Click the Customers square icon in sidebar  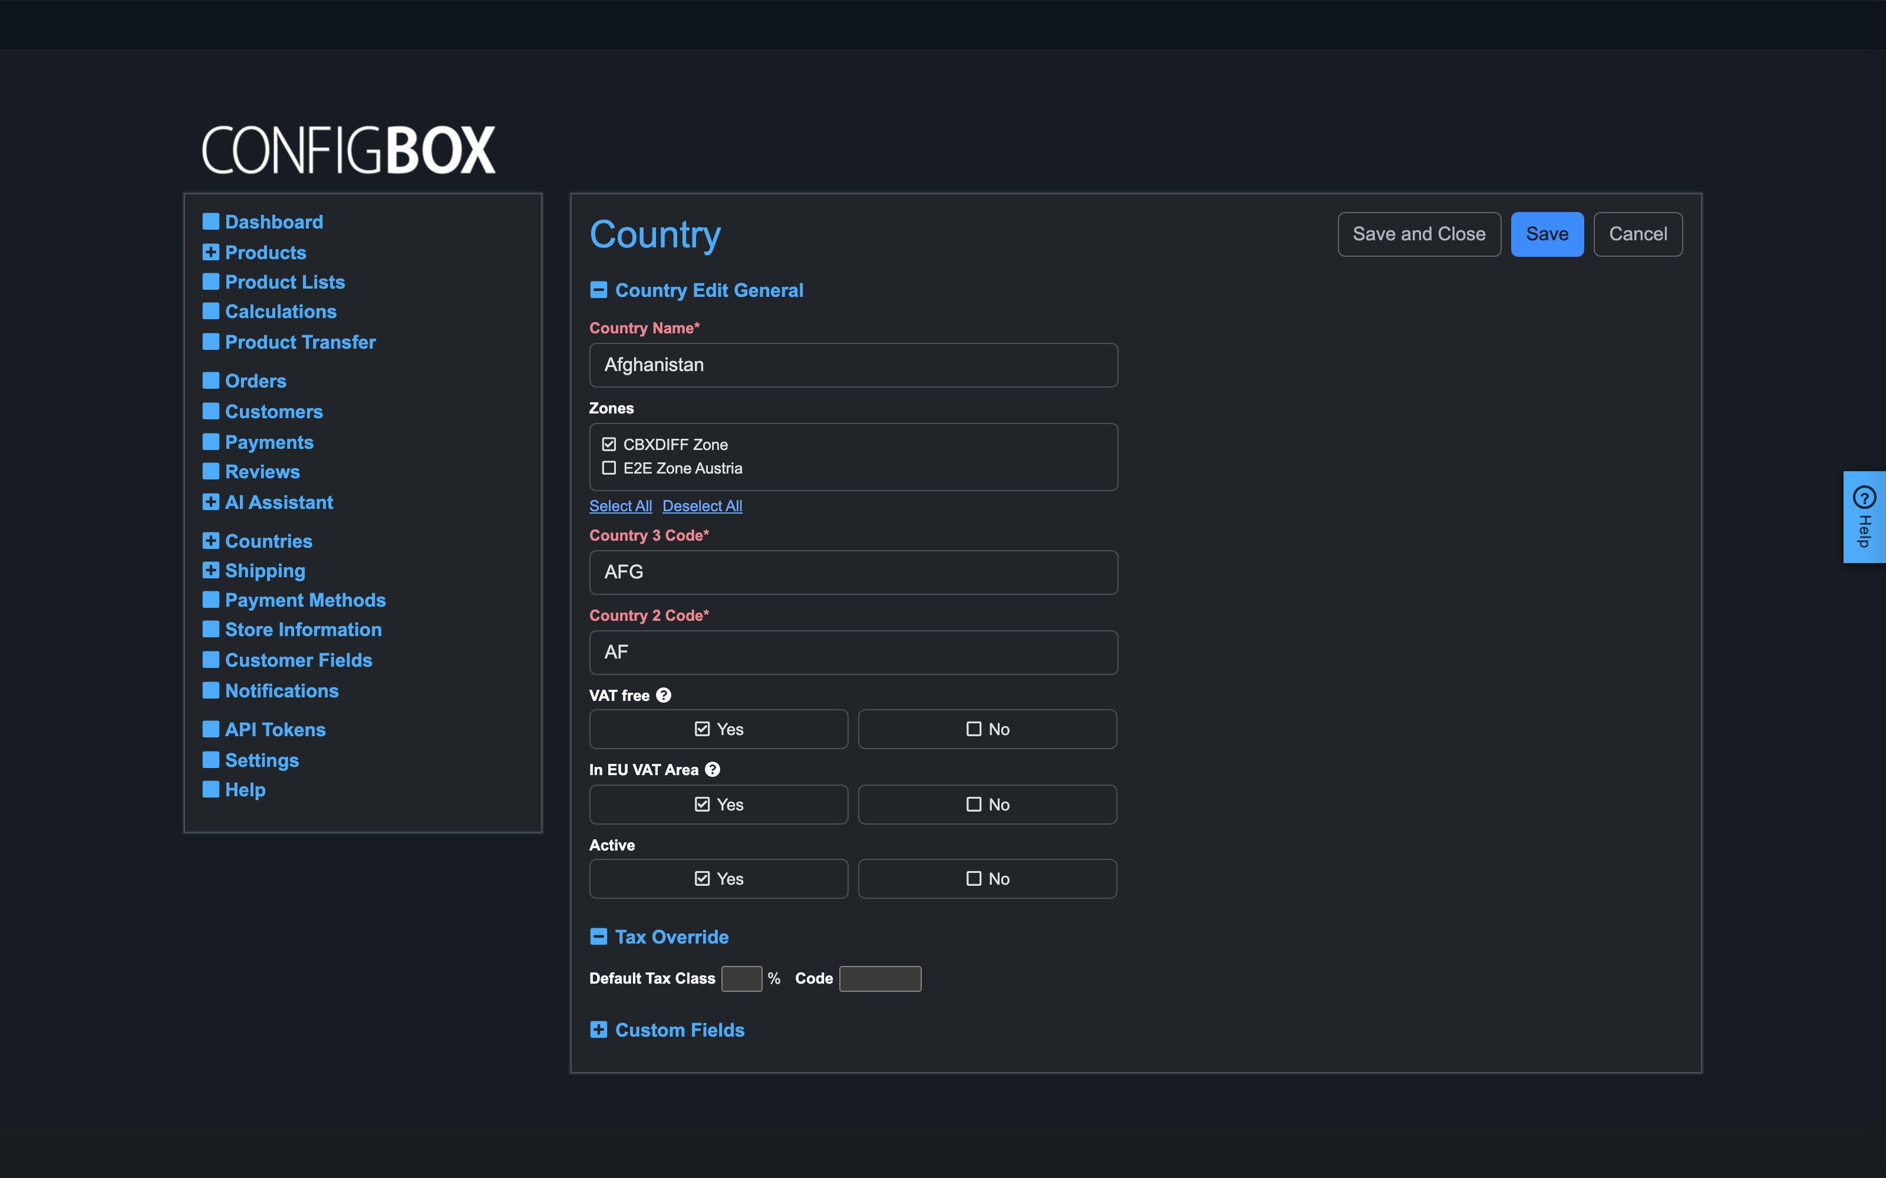tap(210, 411)
